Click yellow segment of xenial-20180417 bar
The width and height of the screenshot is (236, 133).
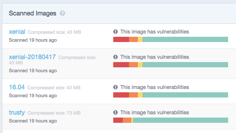point(140,65)
